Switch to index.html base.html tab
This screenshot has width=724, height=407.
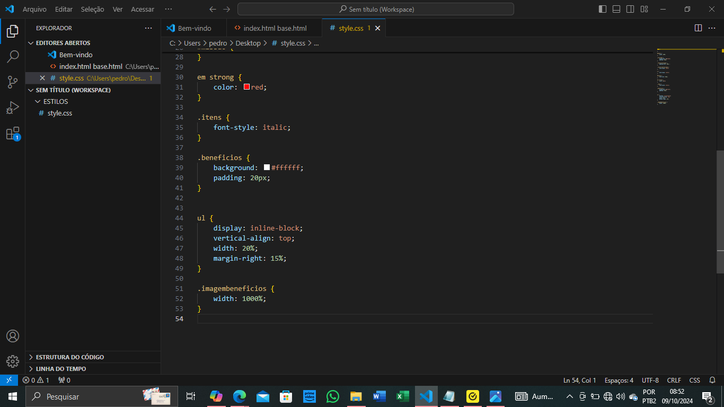(274, 28)
